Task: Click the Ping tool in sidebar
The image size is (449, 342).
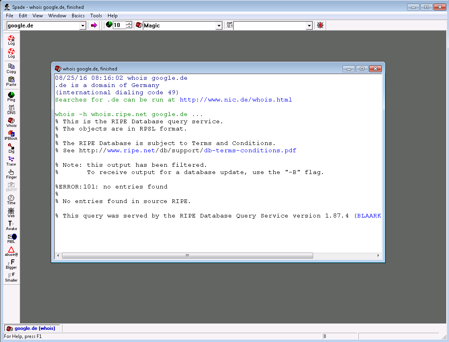Action: pos(11,96)
